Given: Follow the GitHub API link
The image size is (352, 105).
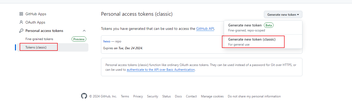Looking at the screenshot, I should tap(205, 29).
